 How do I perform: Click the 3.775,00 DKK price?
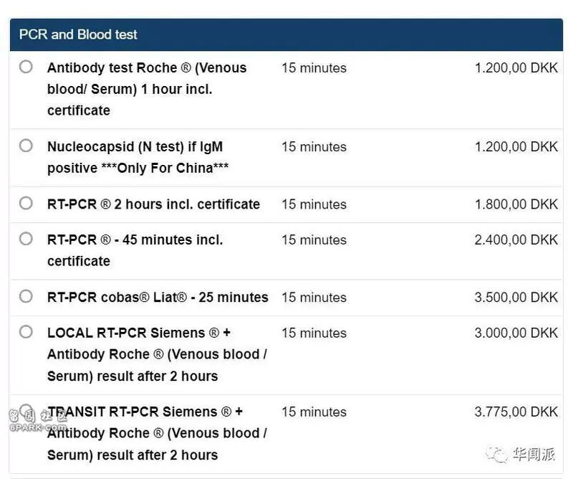[516, 412]
